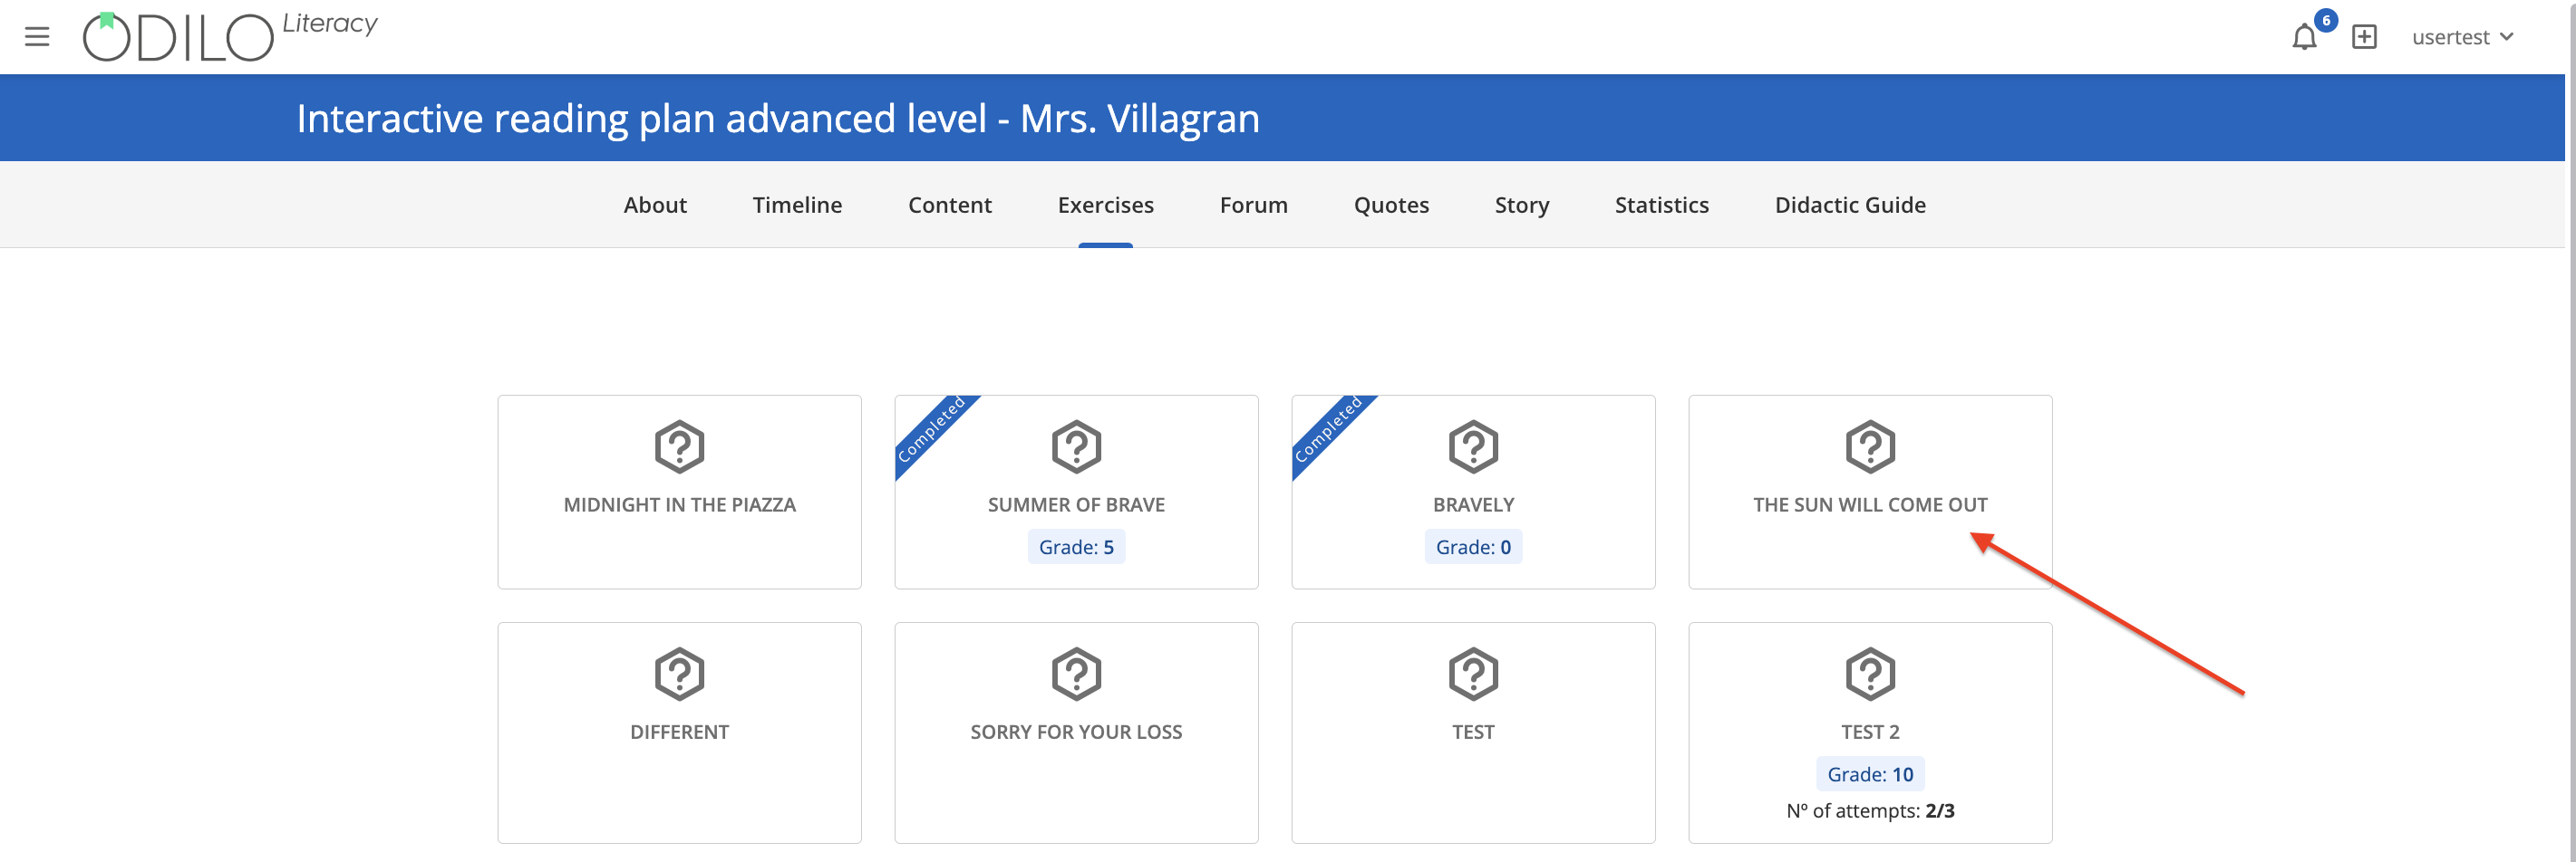This screenshot has width=2576, height=862.
Task: Click the Grade: 0 badge
Action: coord(1473,548)
